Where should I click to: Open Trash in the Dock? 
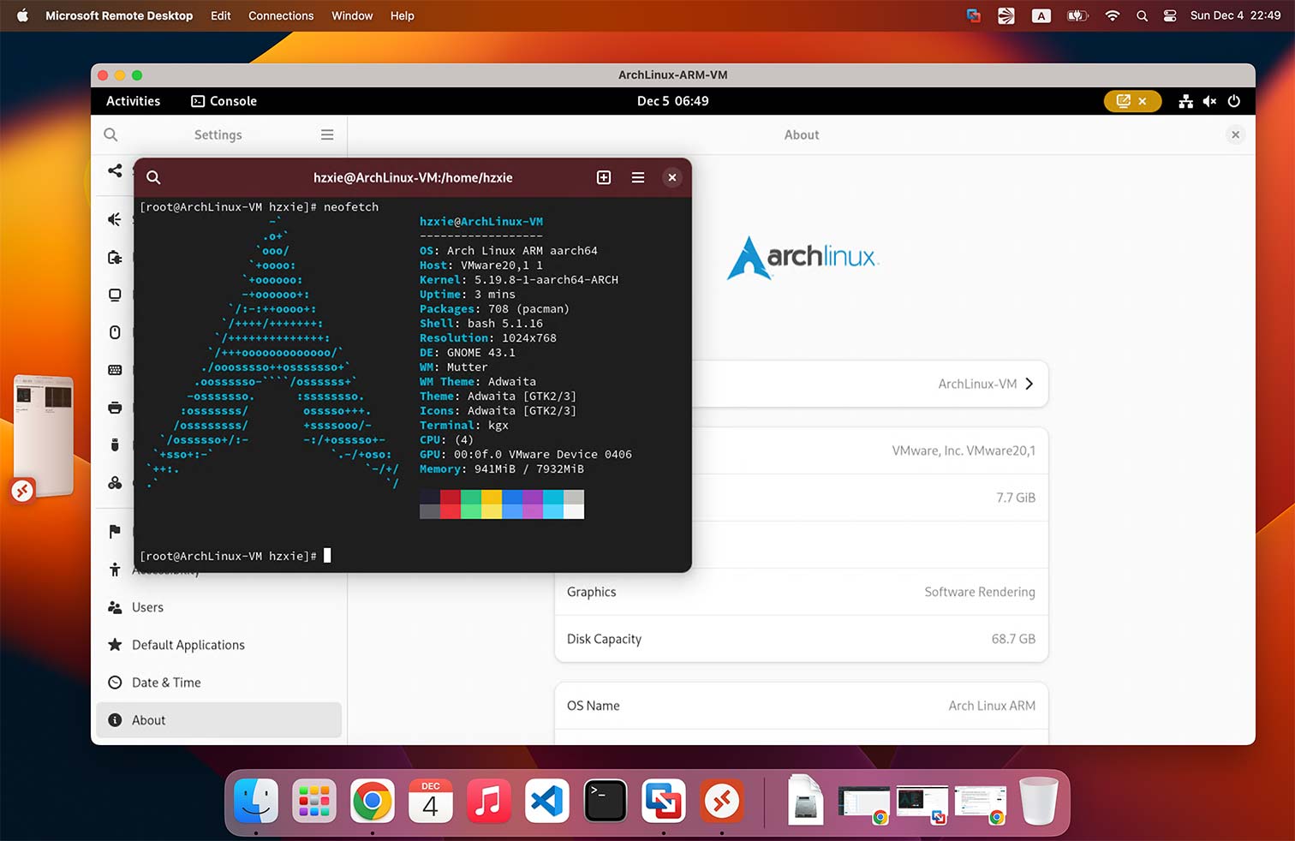pyautogui.click(x=1039, y=802)
